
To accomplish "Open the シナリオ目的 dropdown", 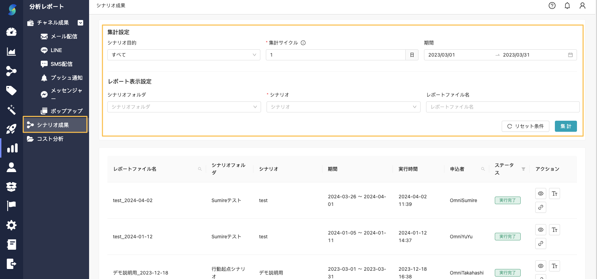I will tap(184, 55).
